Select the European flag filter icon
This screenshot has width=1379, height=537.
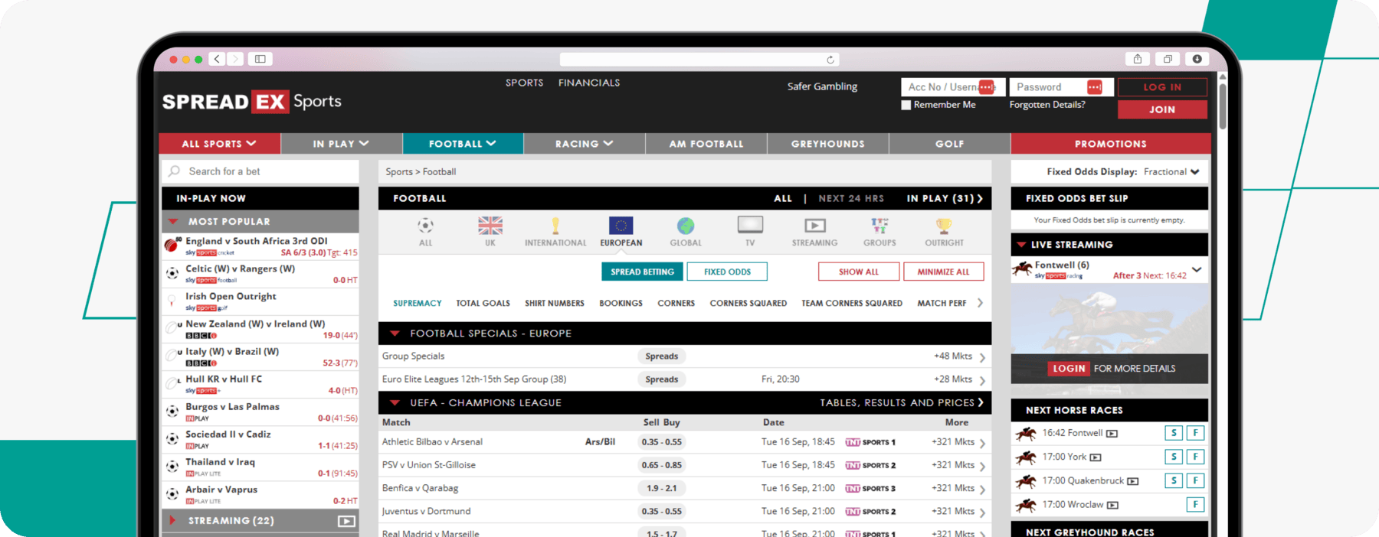(x=621, y=226)
